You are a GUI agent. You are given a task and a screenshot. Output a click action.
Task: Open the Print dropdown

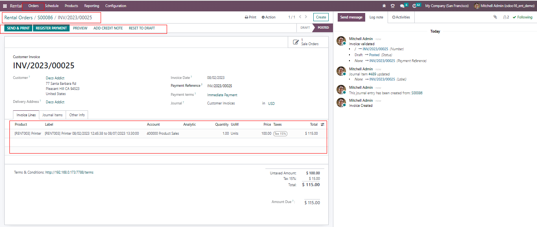coord(250,17)
